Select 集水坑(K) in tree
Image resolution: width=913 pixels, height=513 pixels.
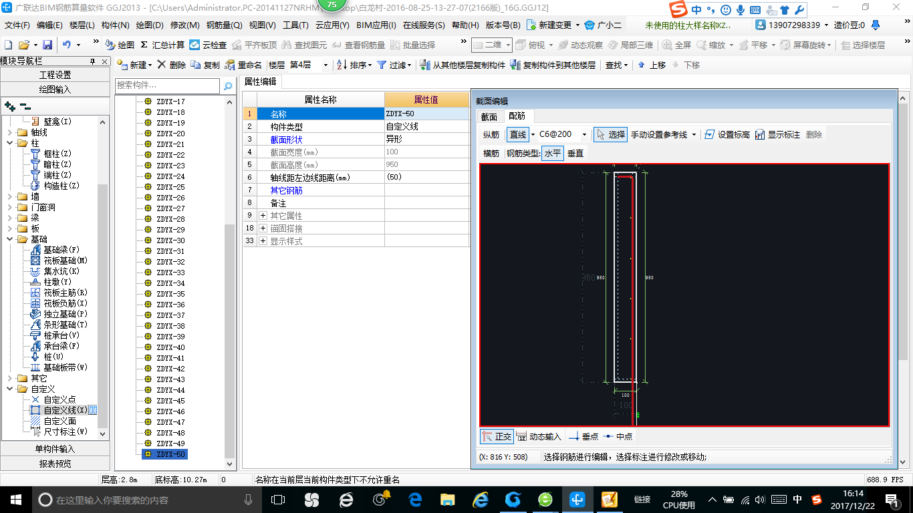click(x=61, y=271)
